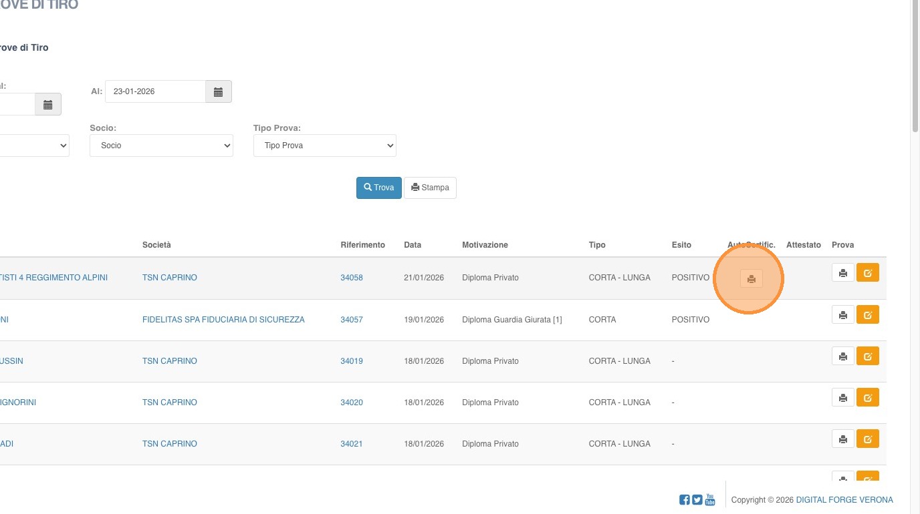Open TSN CAPRINO link in row 34058
Image resolution: width=920 pixels, height=514 pixels.
tap(170, 278)
